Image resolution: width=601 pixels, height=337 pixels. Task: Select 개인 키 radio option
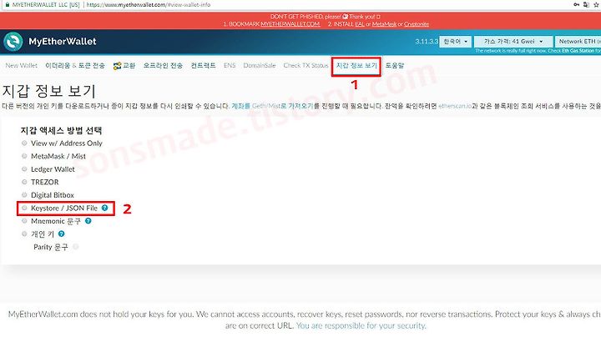coord(24,234)
